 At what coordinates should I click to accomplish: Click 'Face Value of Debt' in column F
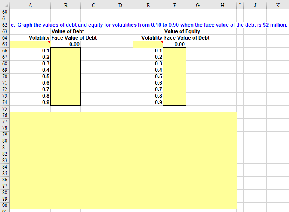click(x=187, y=38)
